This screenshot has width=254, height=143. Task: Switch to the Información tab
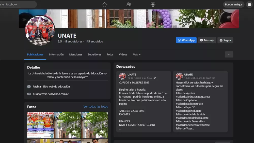(56, 54)
